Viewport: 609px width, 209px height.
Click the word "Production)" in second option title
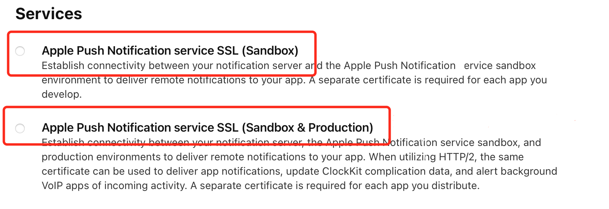click(341, 128)
